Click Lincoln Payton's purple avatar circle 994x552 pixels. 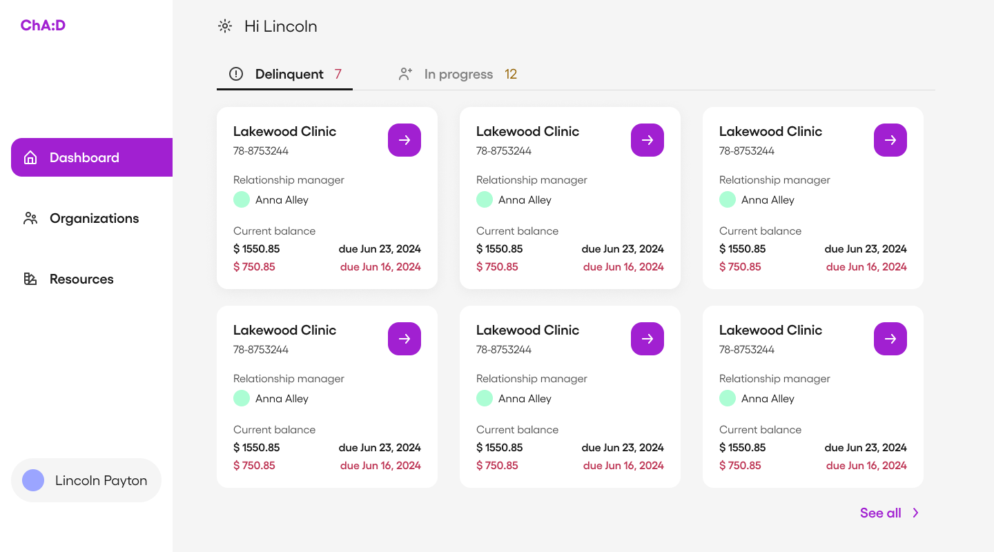tap(33, 480)
